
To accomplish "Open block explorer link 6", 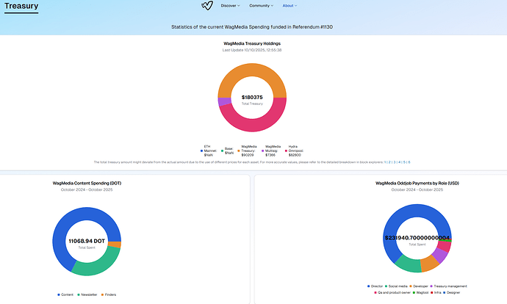I will tap(409, 162).
